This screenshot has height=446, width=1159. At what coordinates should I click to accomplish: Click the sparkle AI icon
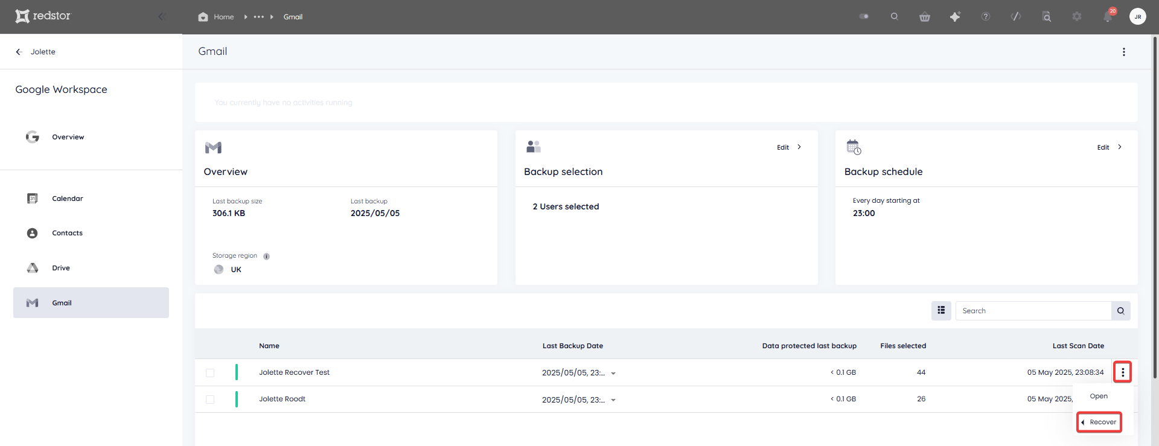[x=955, y=17]
